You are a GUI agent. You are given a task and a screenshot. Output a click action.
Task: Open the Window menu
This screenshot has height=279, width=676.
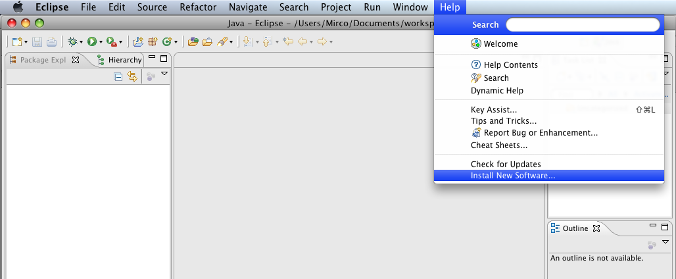coord(410,7)
